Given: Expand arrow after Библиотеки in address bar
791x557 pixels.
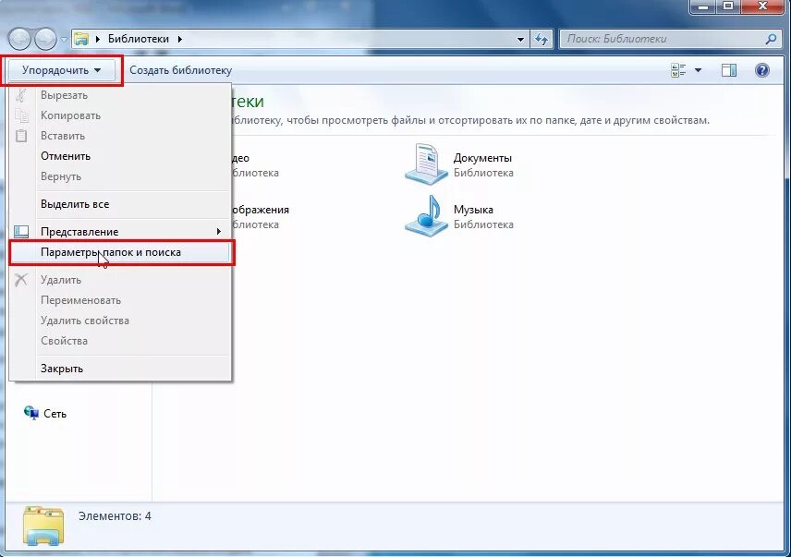Looking at the screenshot, I should [179, 39].
